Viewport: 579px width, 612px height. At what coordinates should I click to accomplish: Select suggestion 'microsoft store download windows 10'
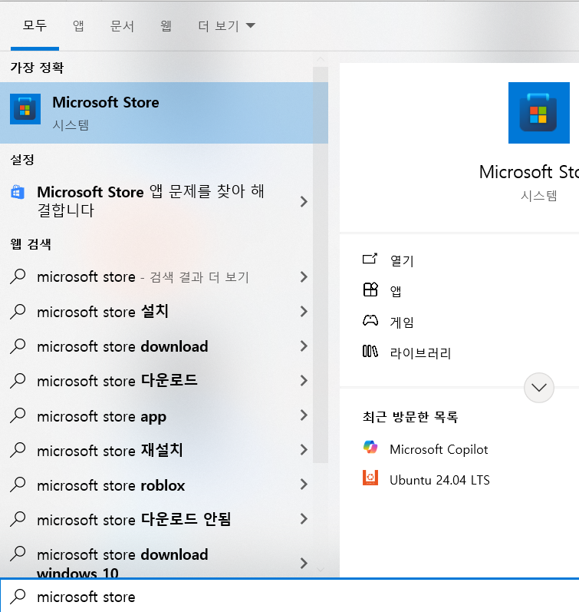(x=156, y=558)
